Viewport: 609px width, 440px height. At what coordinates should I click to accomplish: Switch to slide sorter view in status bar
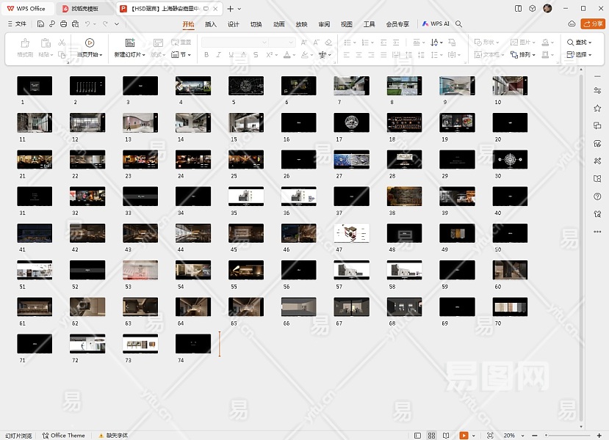(x=432, y=436)
